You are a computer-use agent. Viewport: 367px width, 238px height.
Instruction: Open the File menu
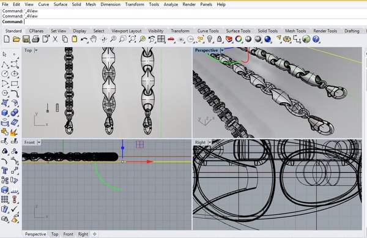(5, 4)
